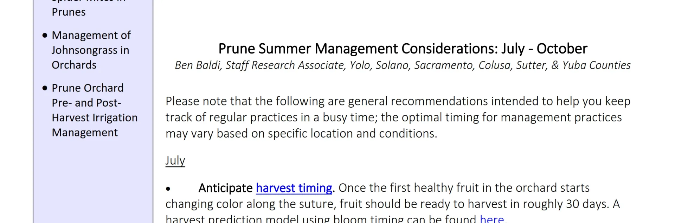Screen dimensions: 675x223
Task: Click 'Harvest Irrigation' line in sidebar
Action: (95, 118)
